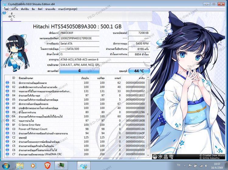Click the status orb for attribute 07
The height and width of the screenshot is (170, 228).
click(x=7, y=103)
